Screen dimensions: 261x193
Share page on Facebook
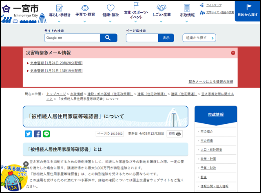click(x=37, y=134)
